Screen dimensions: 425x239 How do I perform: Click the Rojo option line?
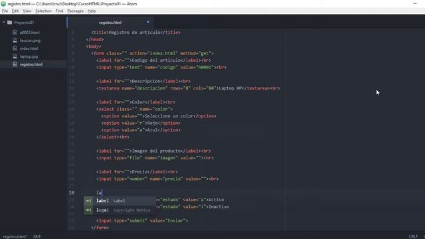(x=141, y=123)
